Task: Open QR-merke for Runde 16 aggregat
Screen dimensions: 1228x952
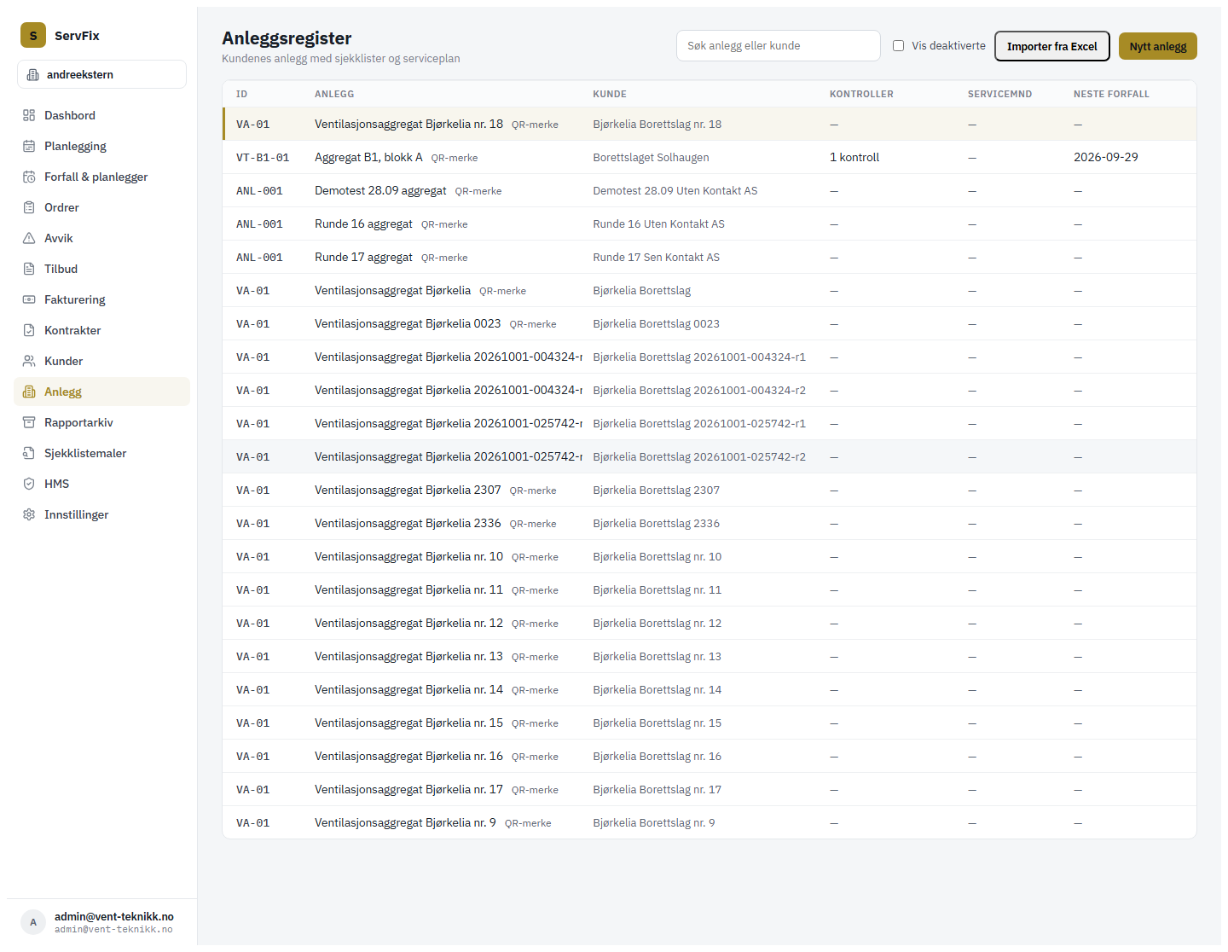Action: [x=444, y=224]
